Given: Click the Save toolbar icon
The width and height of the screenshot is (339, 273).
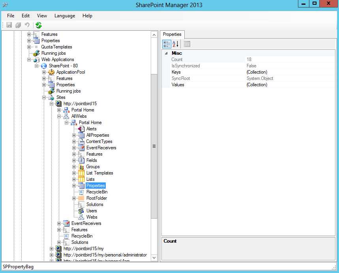Looking at the screenshot, I should click(9, 25).
